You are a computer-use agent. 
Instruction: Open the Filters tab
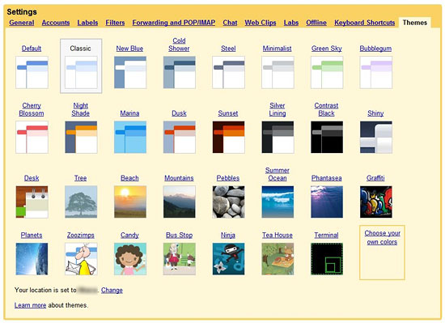(115, 23)
